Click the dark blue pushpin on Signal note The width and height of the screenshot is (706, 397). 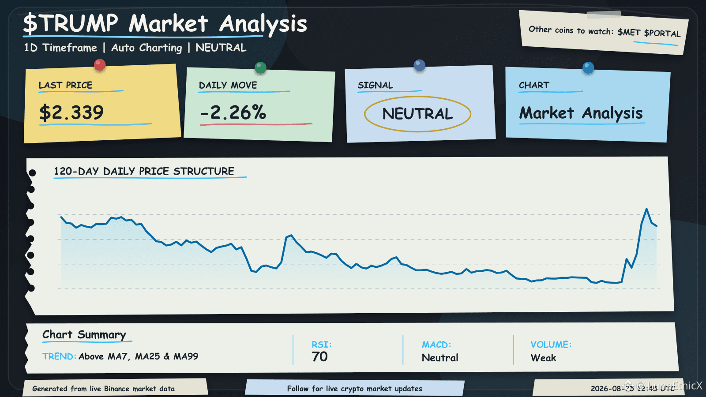[420, 65]
